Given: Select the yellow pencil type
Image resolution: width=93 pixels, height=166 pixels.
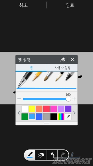Looking at the screenshot, I should (x=37, y=76).
